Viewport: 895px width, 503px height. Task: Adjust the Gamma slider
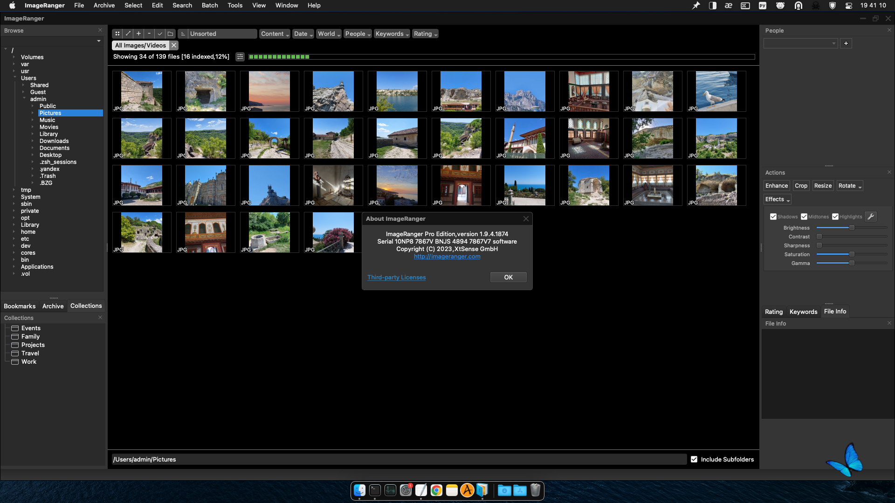click(852, 263)
